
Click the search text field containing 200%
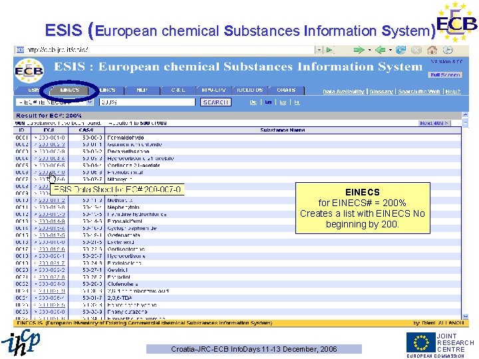tap(147, 102)
